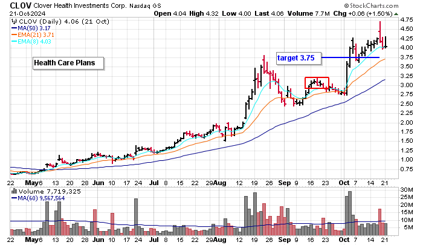The image size is (423, 245).
Task: Click the 1.25 price axis label
Action: pos(407,150)
